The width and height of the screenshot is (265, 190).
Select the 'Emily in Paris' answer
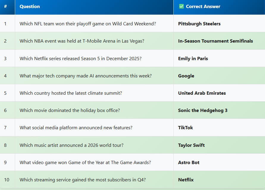[193, 58]
